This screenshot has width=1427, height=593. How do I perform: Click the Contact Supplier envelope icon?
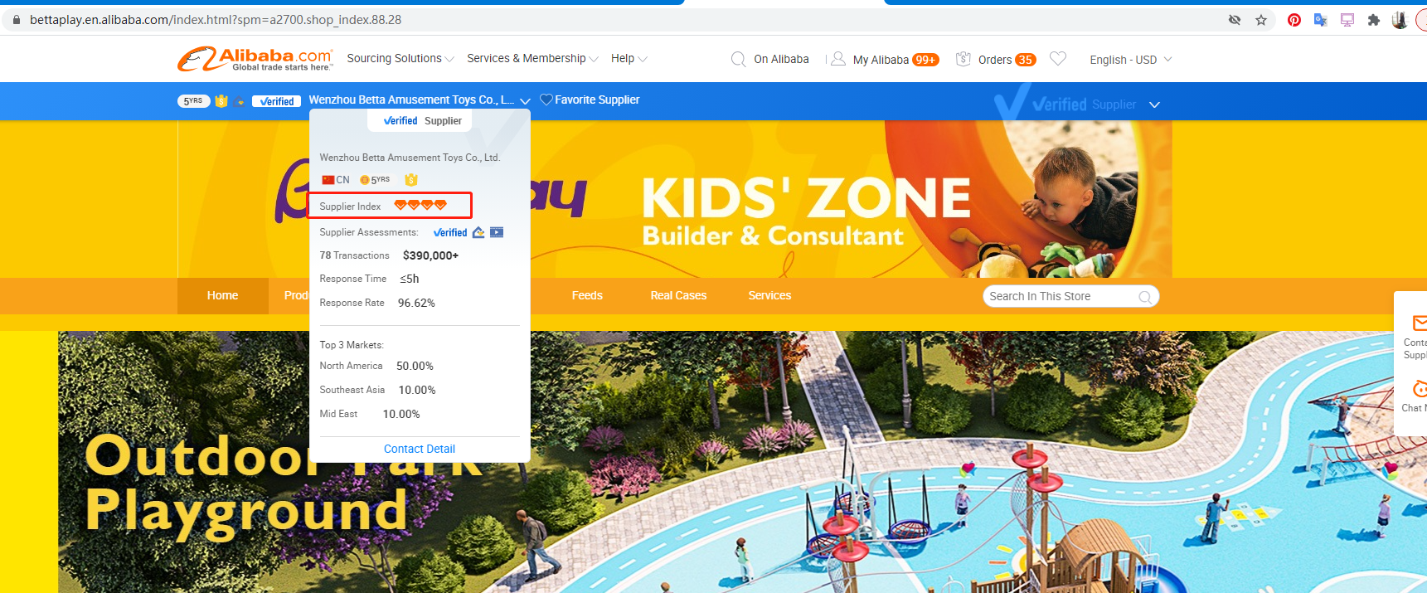click(1420, 323)
